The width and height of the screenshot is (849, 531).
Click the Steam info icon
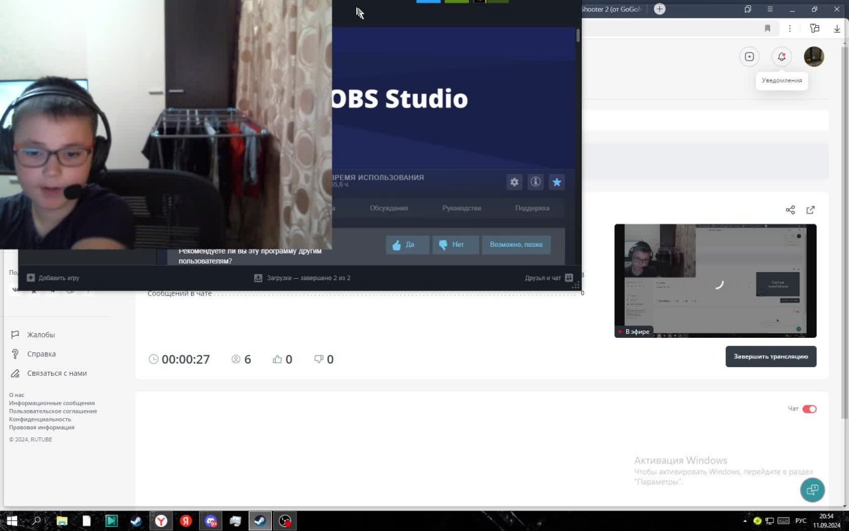(x=535, y=182)
